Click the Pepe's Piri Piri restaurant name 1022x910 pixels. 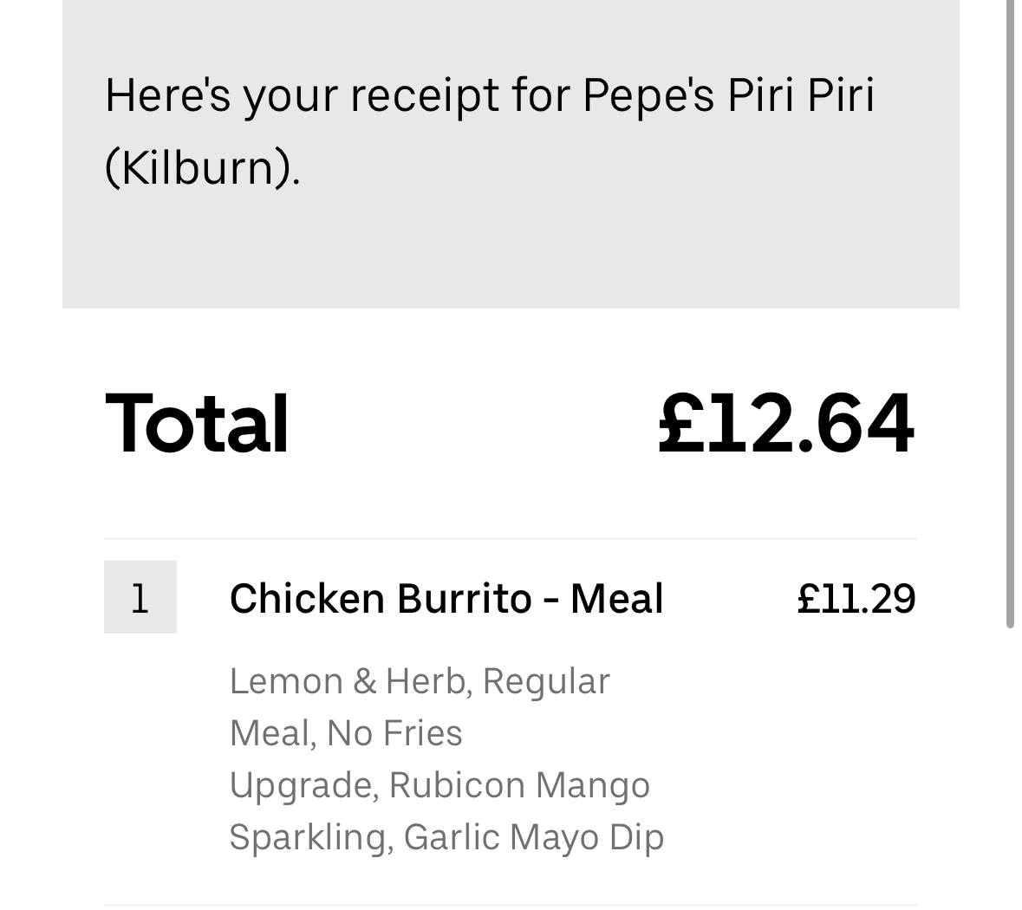[728, 94]
